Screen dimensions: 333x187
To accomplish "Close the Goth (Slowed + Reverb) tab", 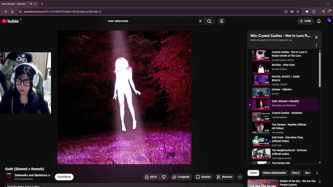I will point(35,4).
